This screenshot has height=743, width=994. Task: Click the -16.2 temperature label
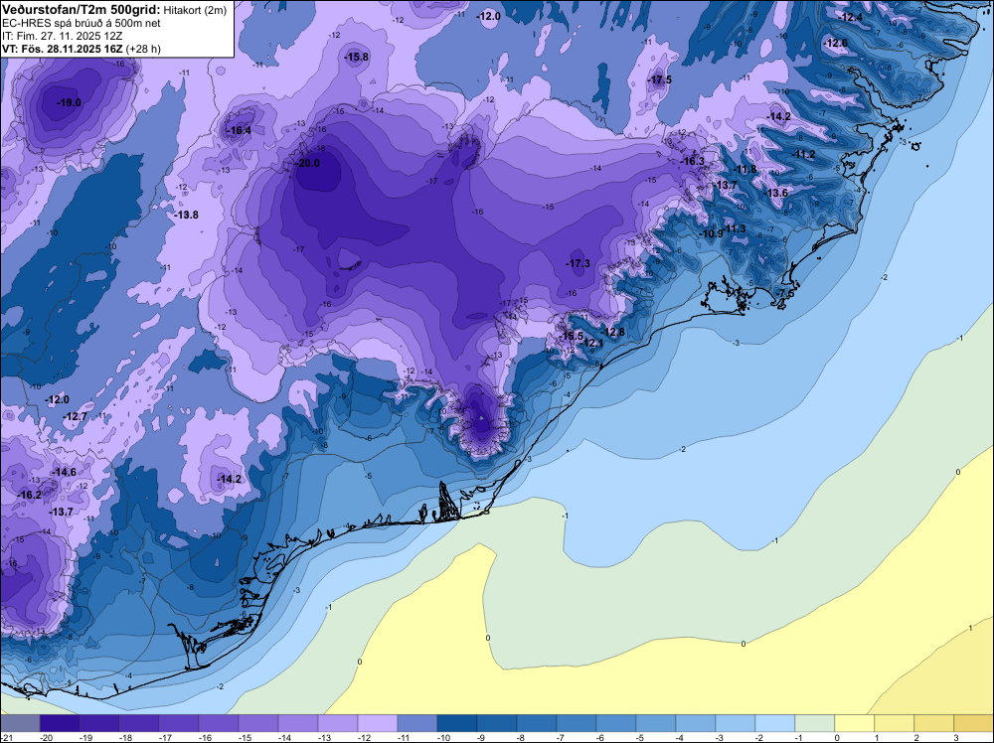coord(29,495)
